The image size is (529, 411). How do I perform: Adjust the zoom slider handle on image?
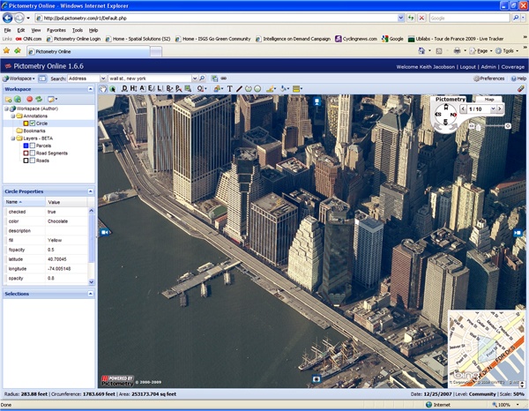pos(479,127)
